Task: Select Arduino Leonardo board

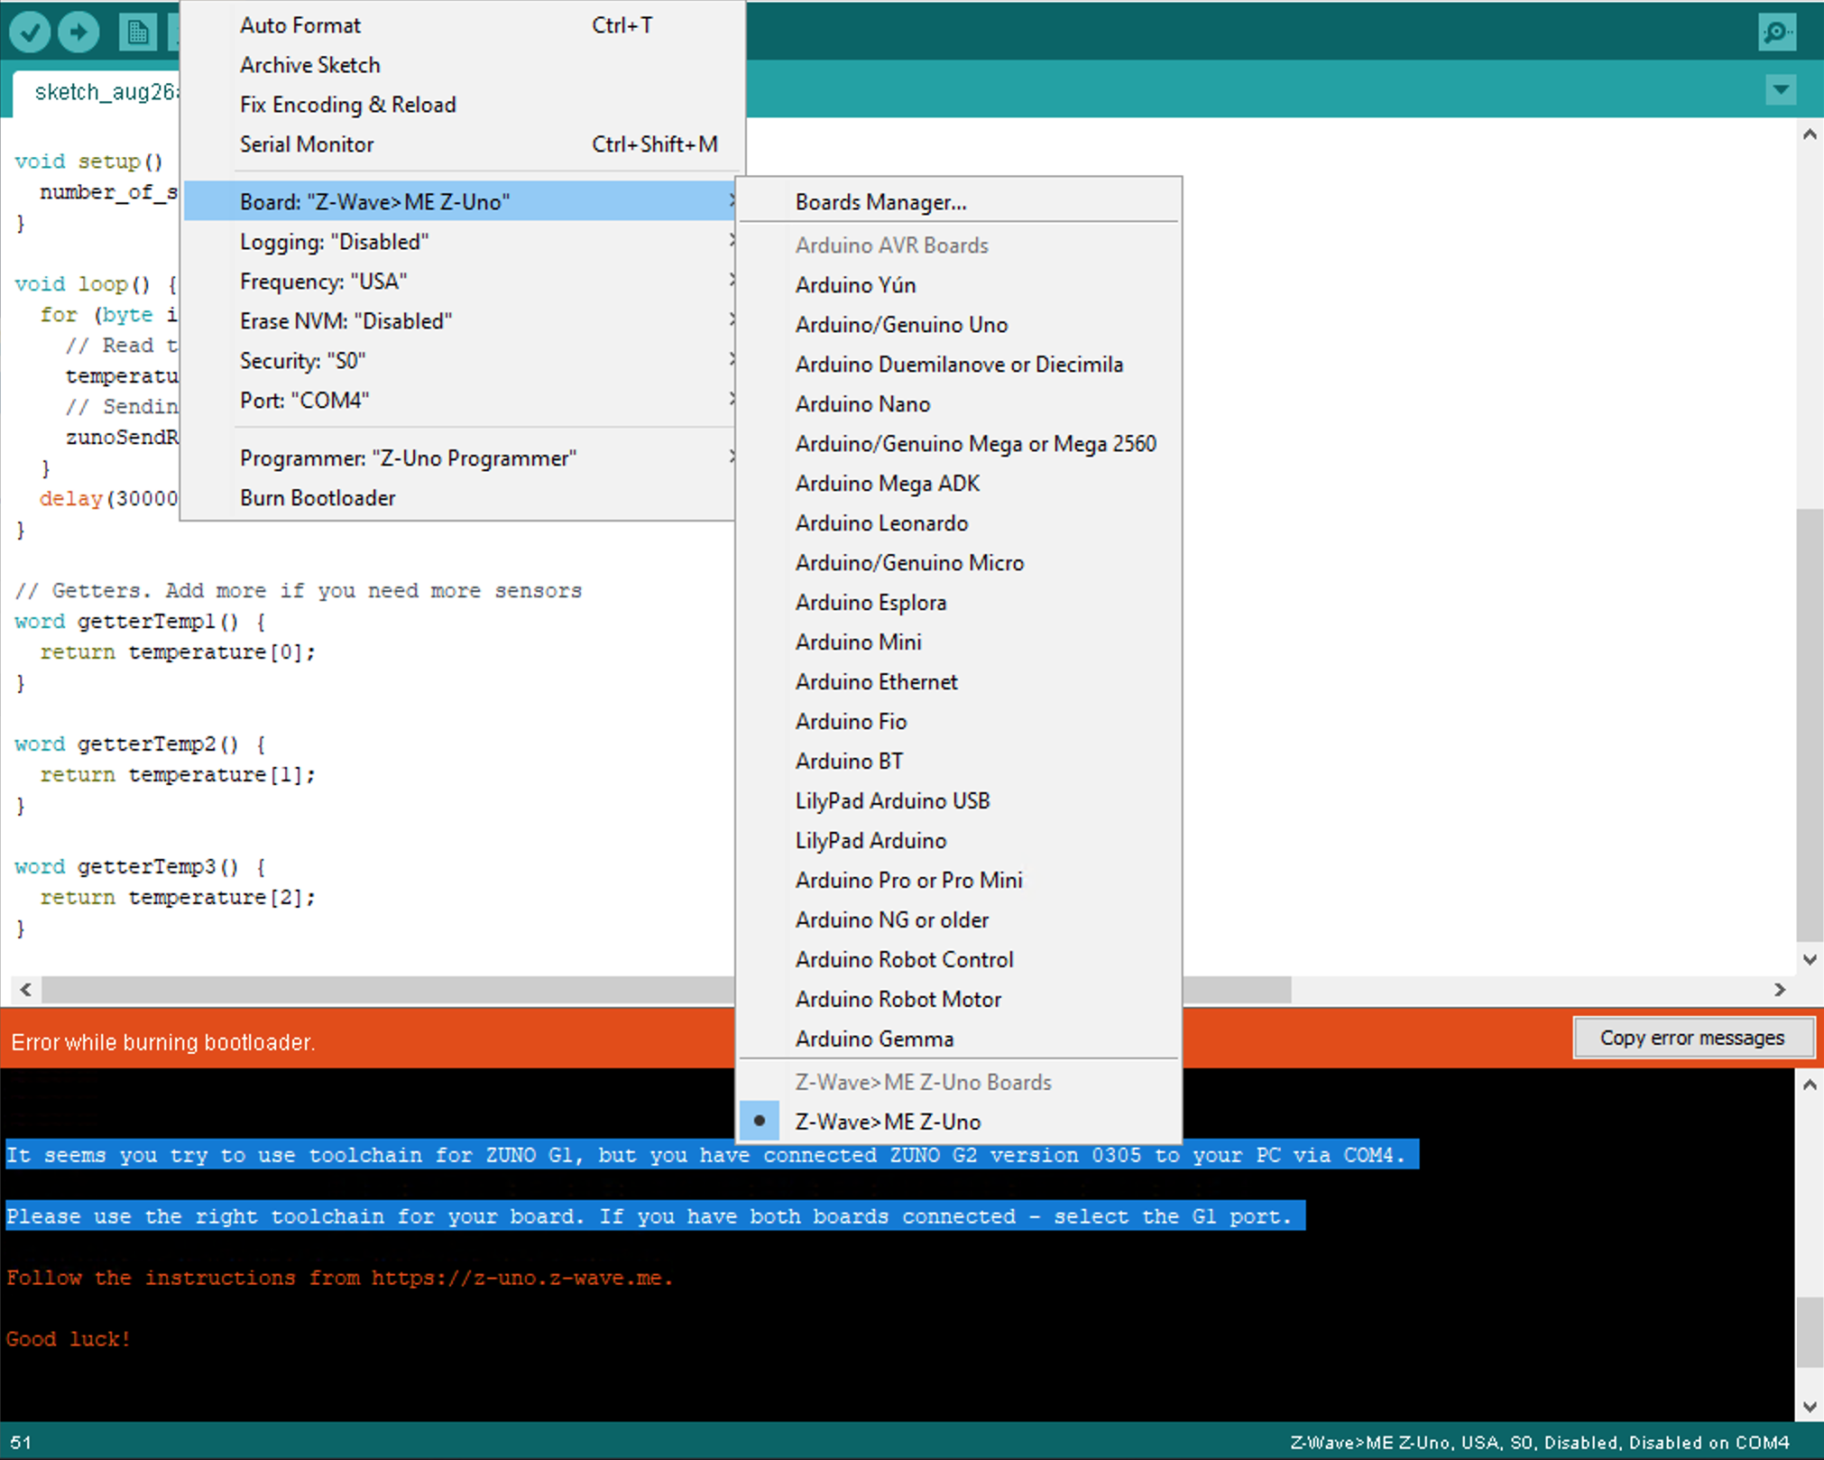Action: (x=959, y=523)
